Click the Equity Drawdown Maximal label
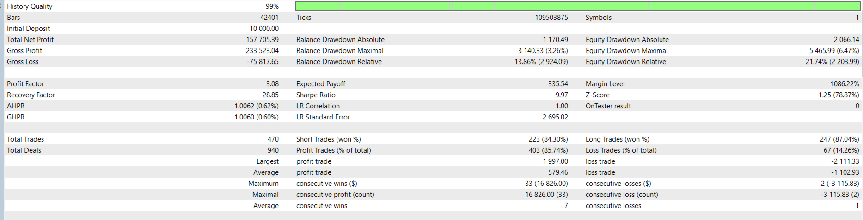This screenshot has width=863, height=220. coord(627,51)
